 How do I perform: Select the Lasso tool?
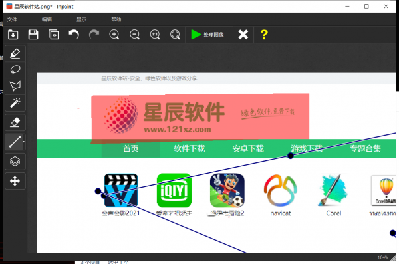pyautogui.click(x=15, y=70)
